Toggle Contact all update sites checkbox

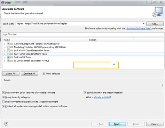point(3,106)
